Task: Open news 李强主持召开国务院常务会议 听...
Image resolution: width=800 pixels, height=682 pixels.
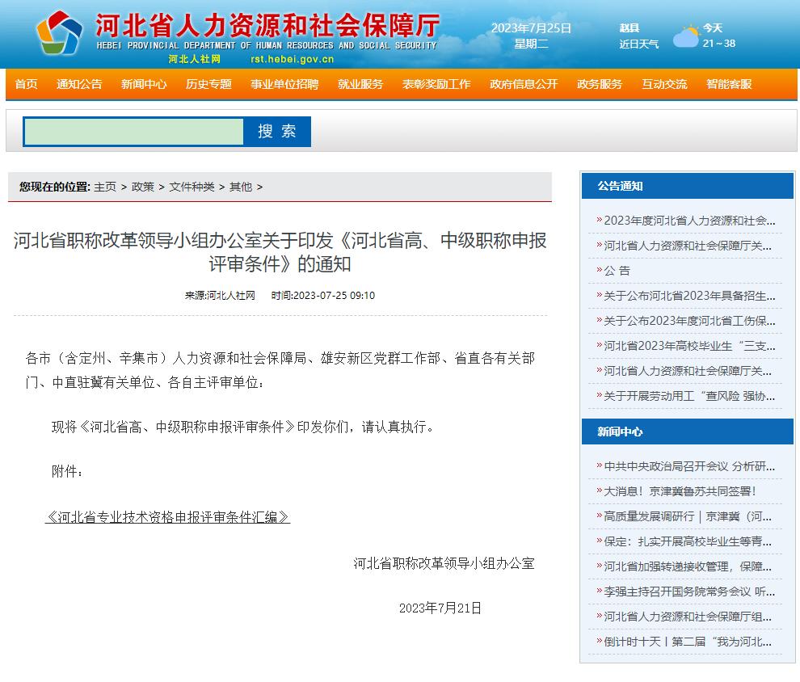Action: (x=689, y=591)
